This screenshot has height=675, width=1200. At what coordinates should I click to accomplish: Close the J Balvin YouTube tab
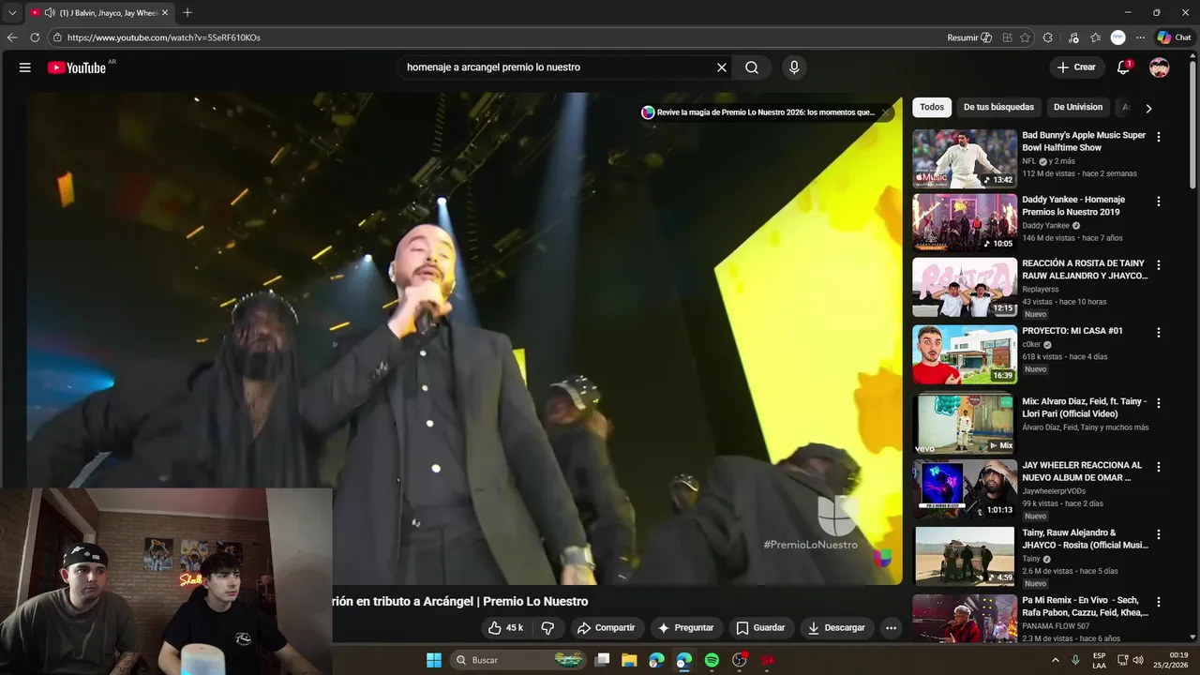[x=166, y=13]
